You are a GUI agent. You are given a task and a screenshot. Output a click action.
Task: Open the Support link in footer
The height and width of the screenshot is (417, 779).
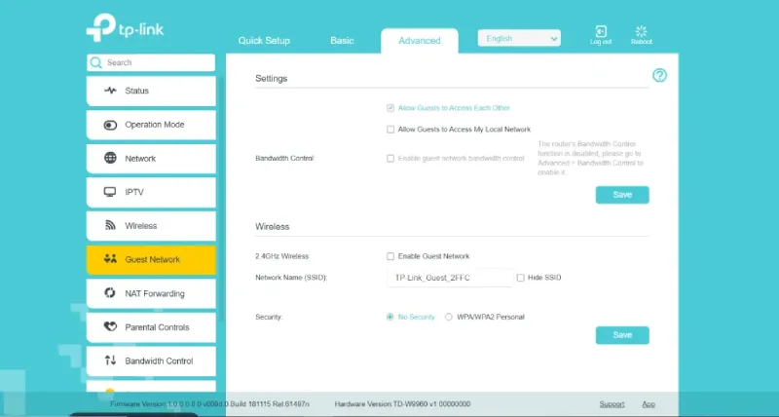[x=612, y=403]
